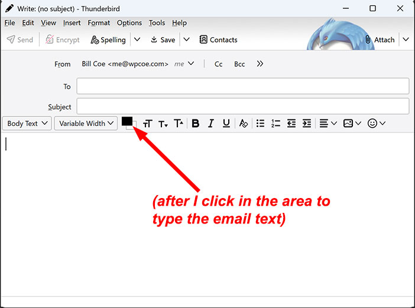Click the Encrypt button
The width and height of the screenshot is (415, 308).
pyautogui.click(x=63, y=40)
